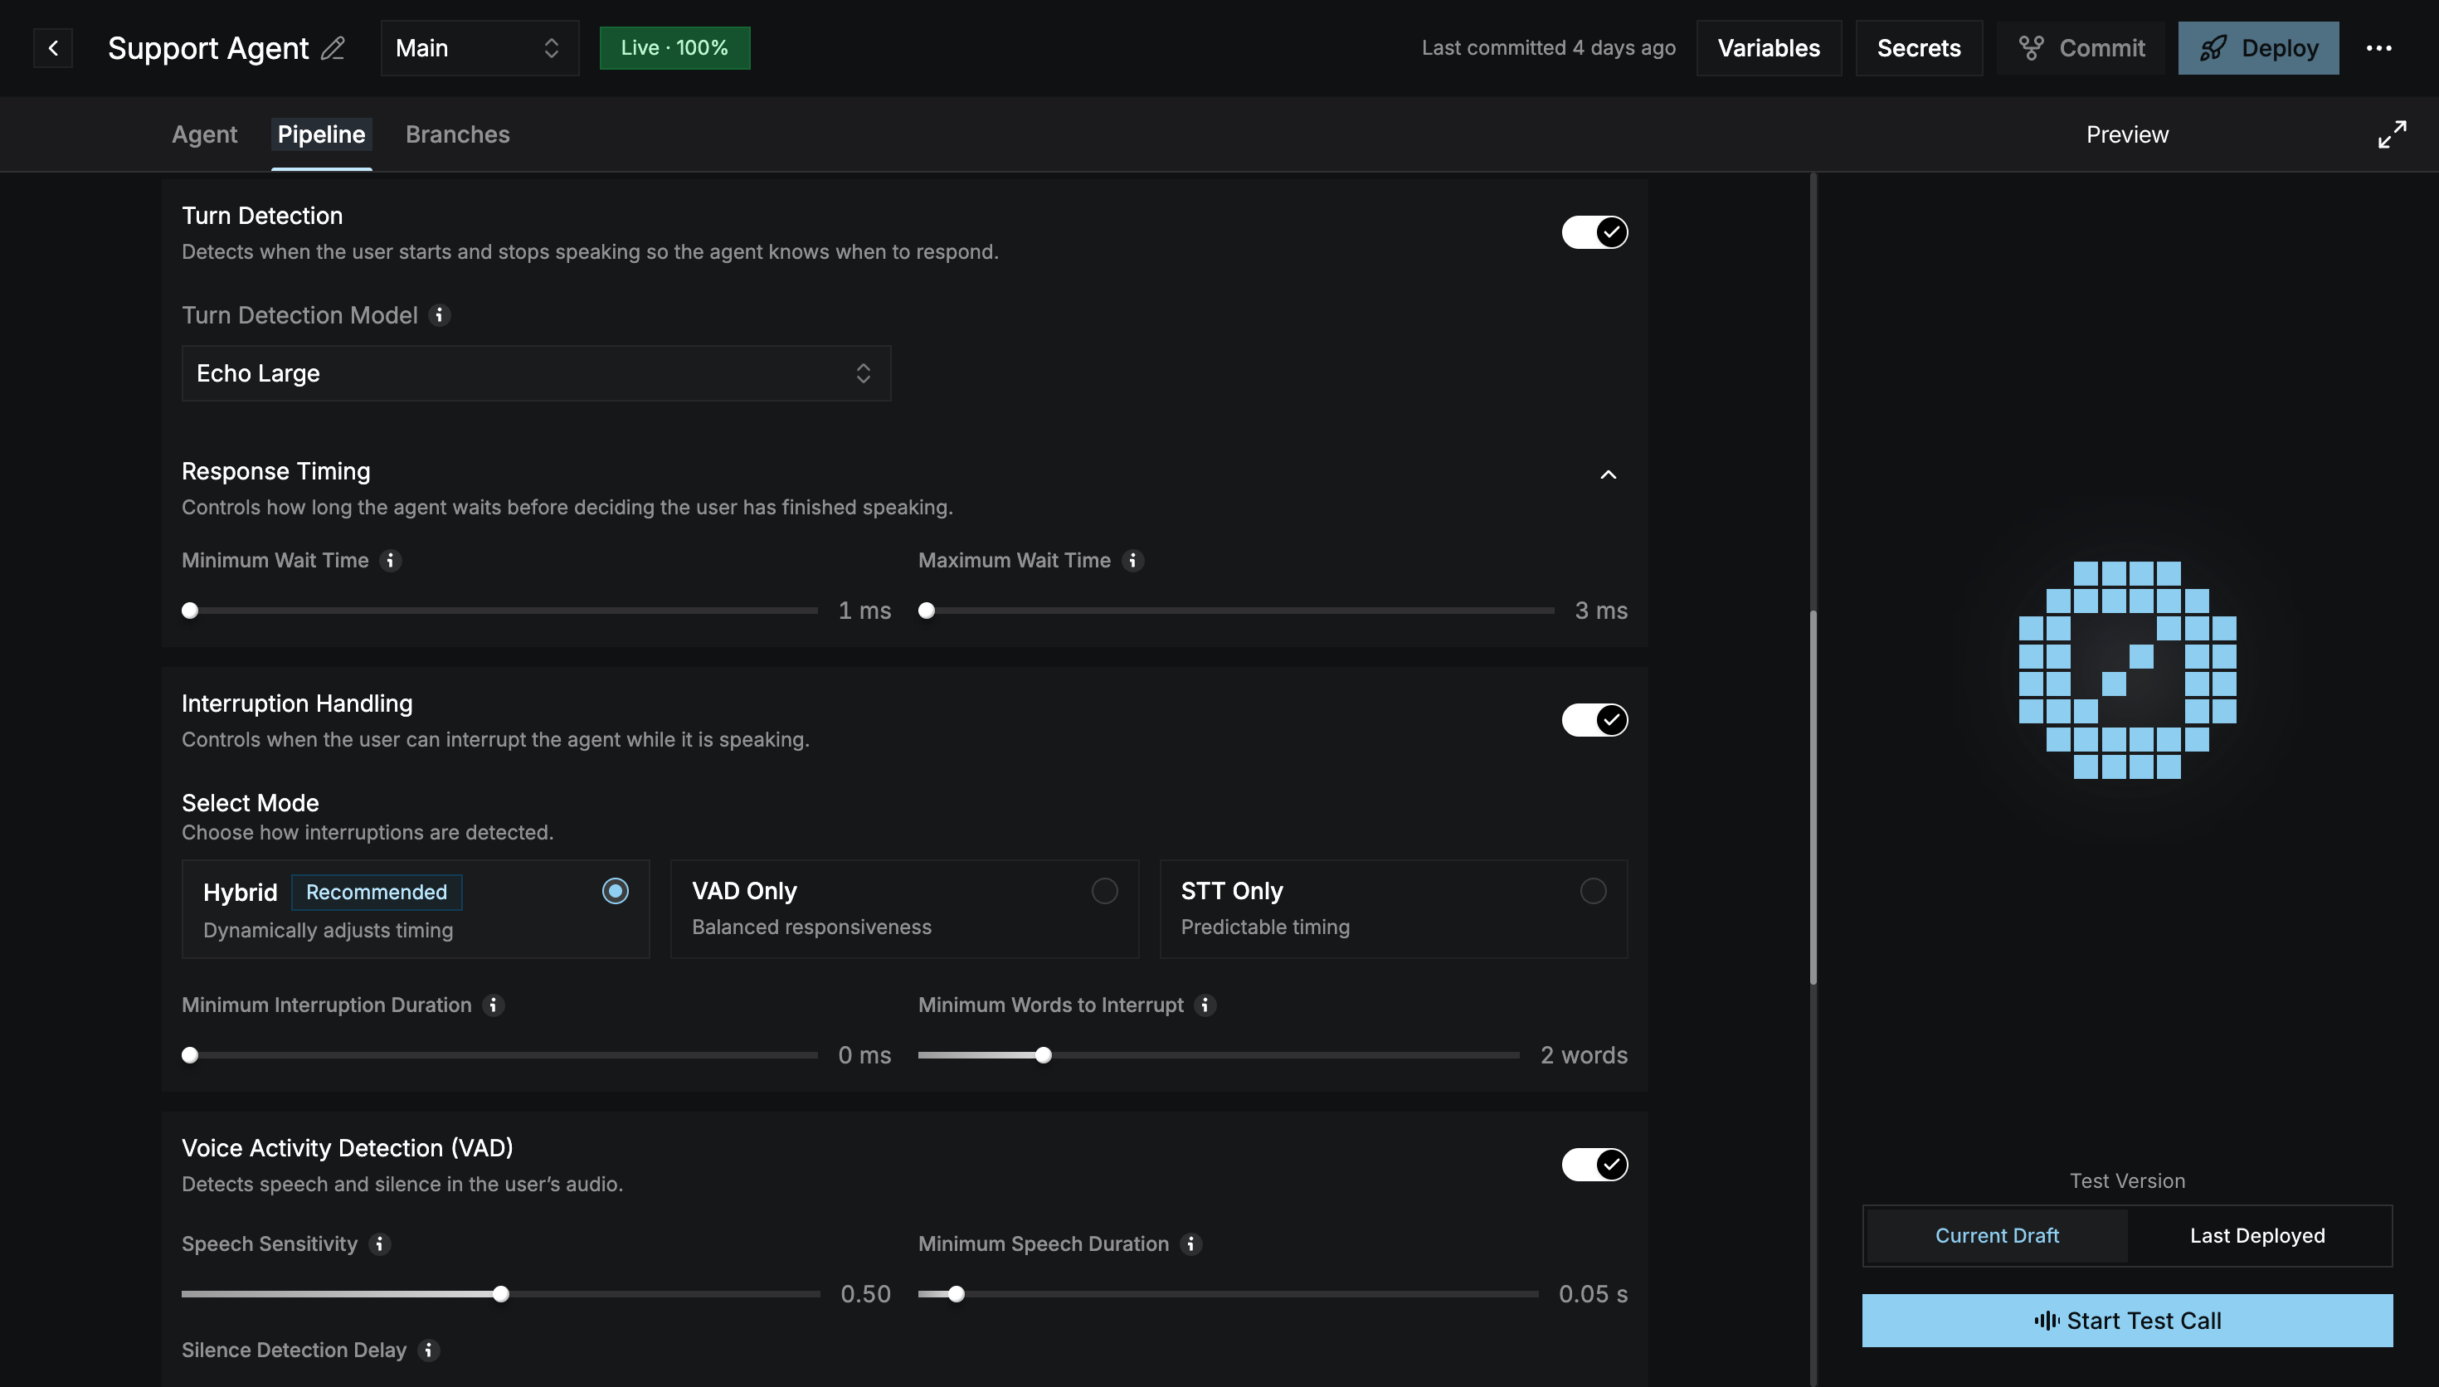Edit the Support Agent name pencil icon
The image size is (2439, 1387).
click(x=333, y=47)
